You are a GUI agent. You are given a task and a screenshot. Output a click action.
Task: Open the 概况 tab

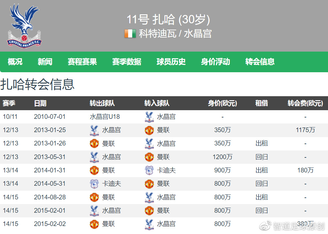[15, 62]
